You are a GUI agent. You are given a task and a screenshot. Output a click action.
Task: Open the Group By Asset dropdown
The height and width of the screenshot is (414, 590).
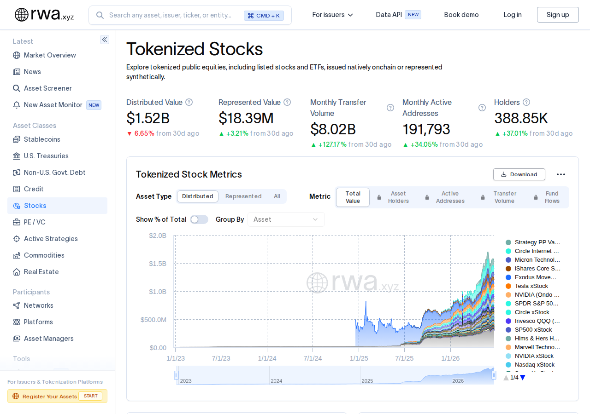[x=286, y=219]
